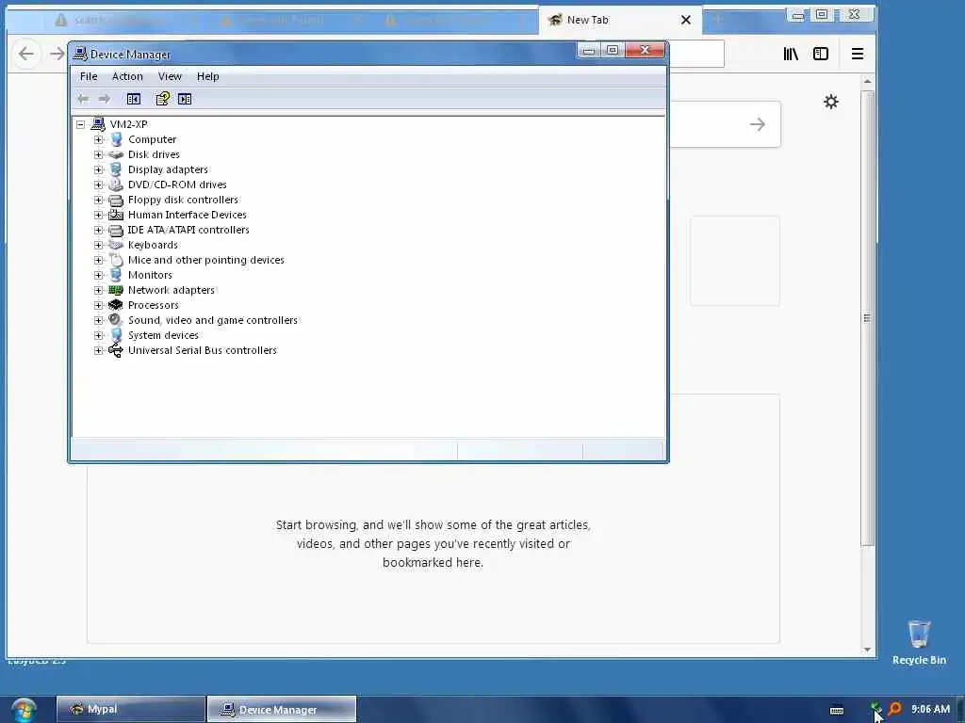Click the Sound, video and game controllers icon

[x=116, y=320]
